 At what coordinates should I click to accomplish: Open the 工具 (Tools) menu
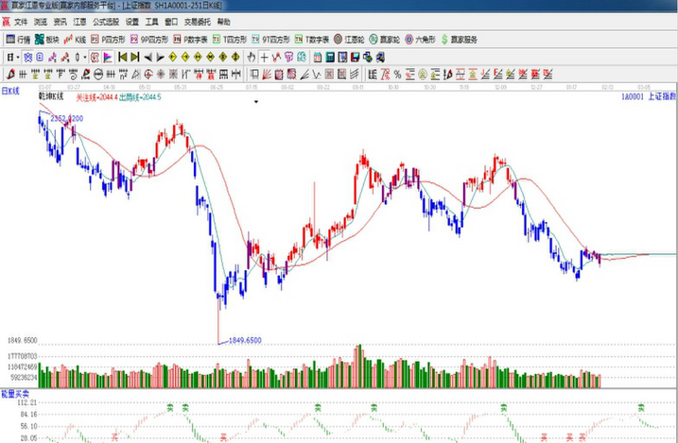[152, 21]
